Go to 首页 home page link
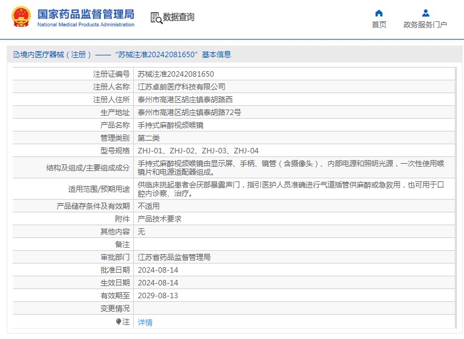464x339 pixels. [x=379, y=24]
